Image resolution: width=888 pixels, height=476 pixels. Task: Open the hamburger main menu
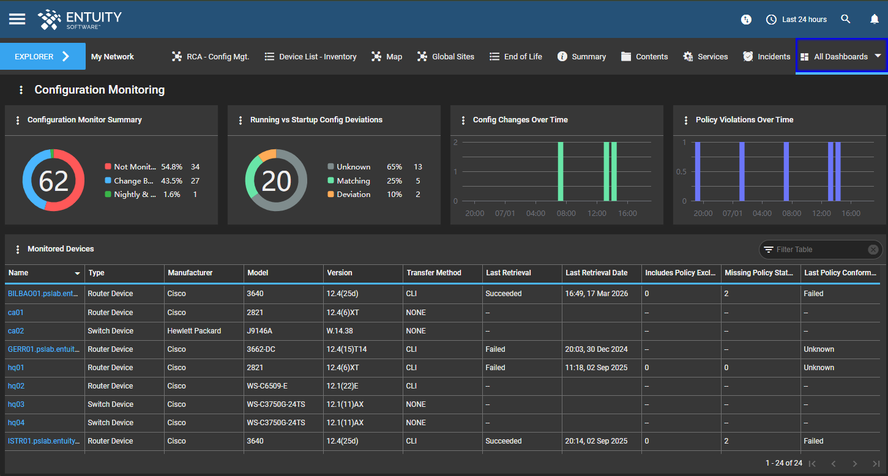(17, 19)
